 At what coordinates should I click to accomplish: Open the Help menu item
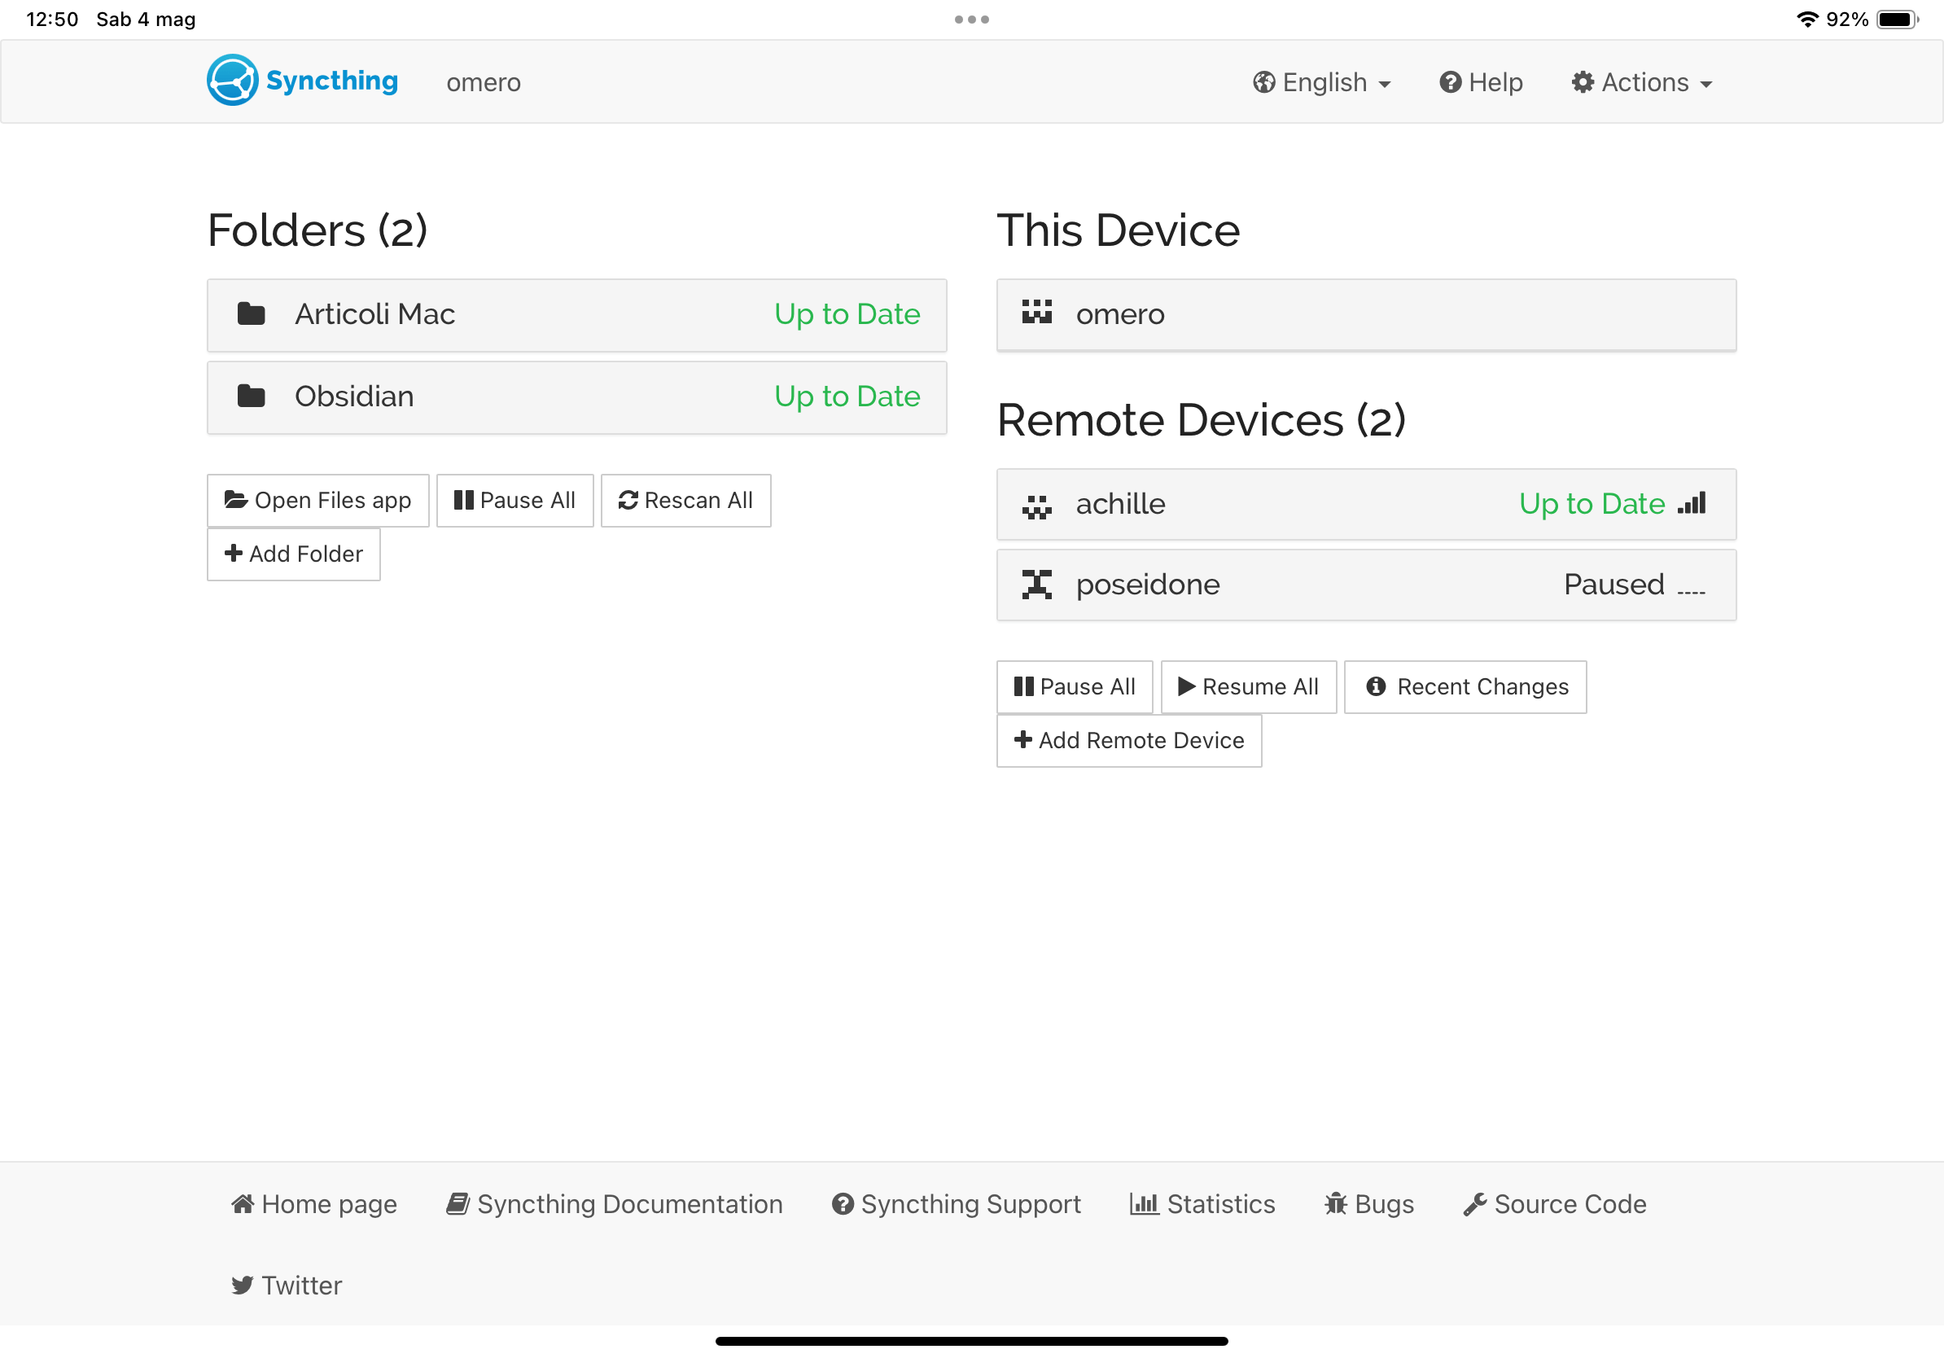(x=1481, y=82)
